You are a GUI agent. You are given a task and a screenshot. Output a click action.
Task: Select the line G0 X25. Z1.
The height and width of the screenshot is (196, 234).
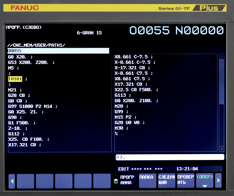[x=26, y=112]
